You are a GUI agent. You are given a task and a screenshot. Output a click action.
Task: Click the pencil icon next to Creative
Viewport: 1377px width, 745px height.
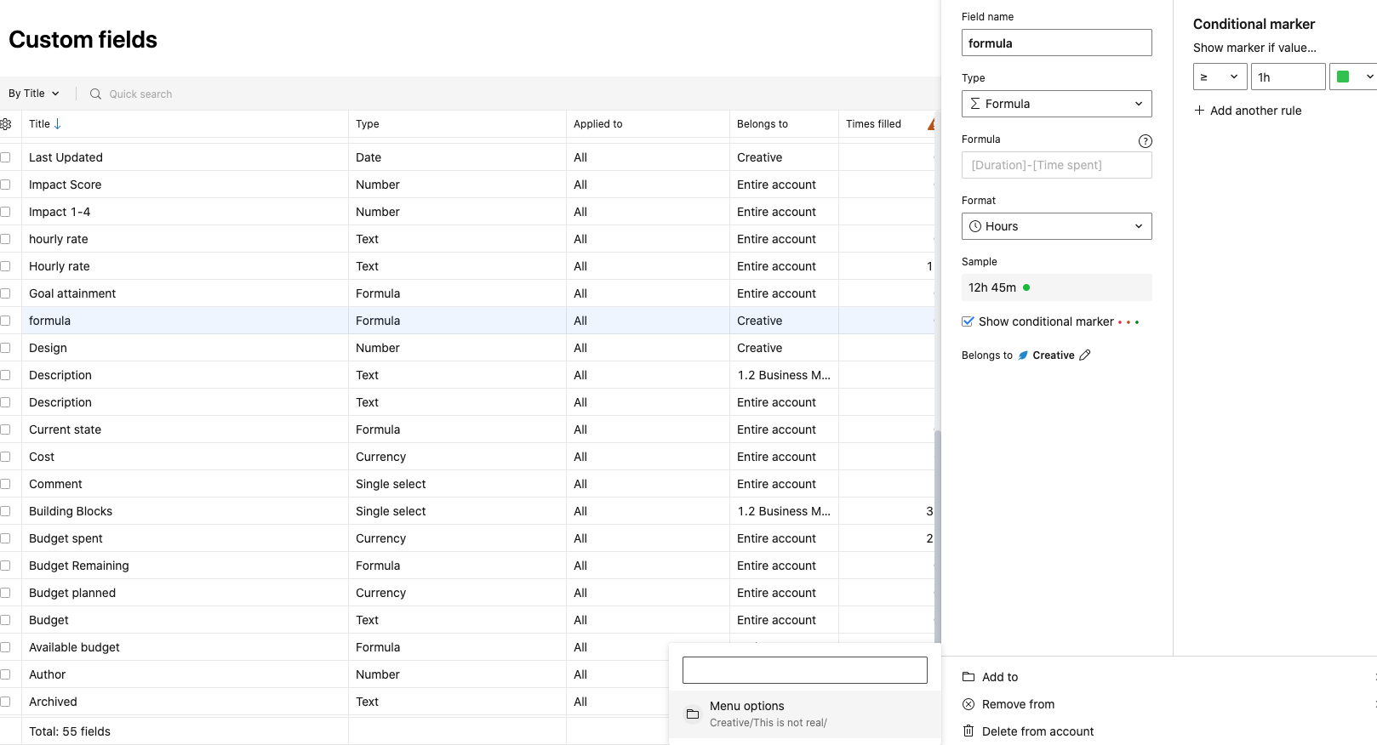pos(1084,355)
